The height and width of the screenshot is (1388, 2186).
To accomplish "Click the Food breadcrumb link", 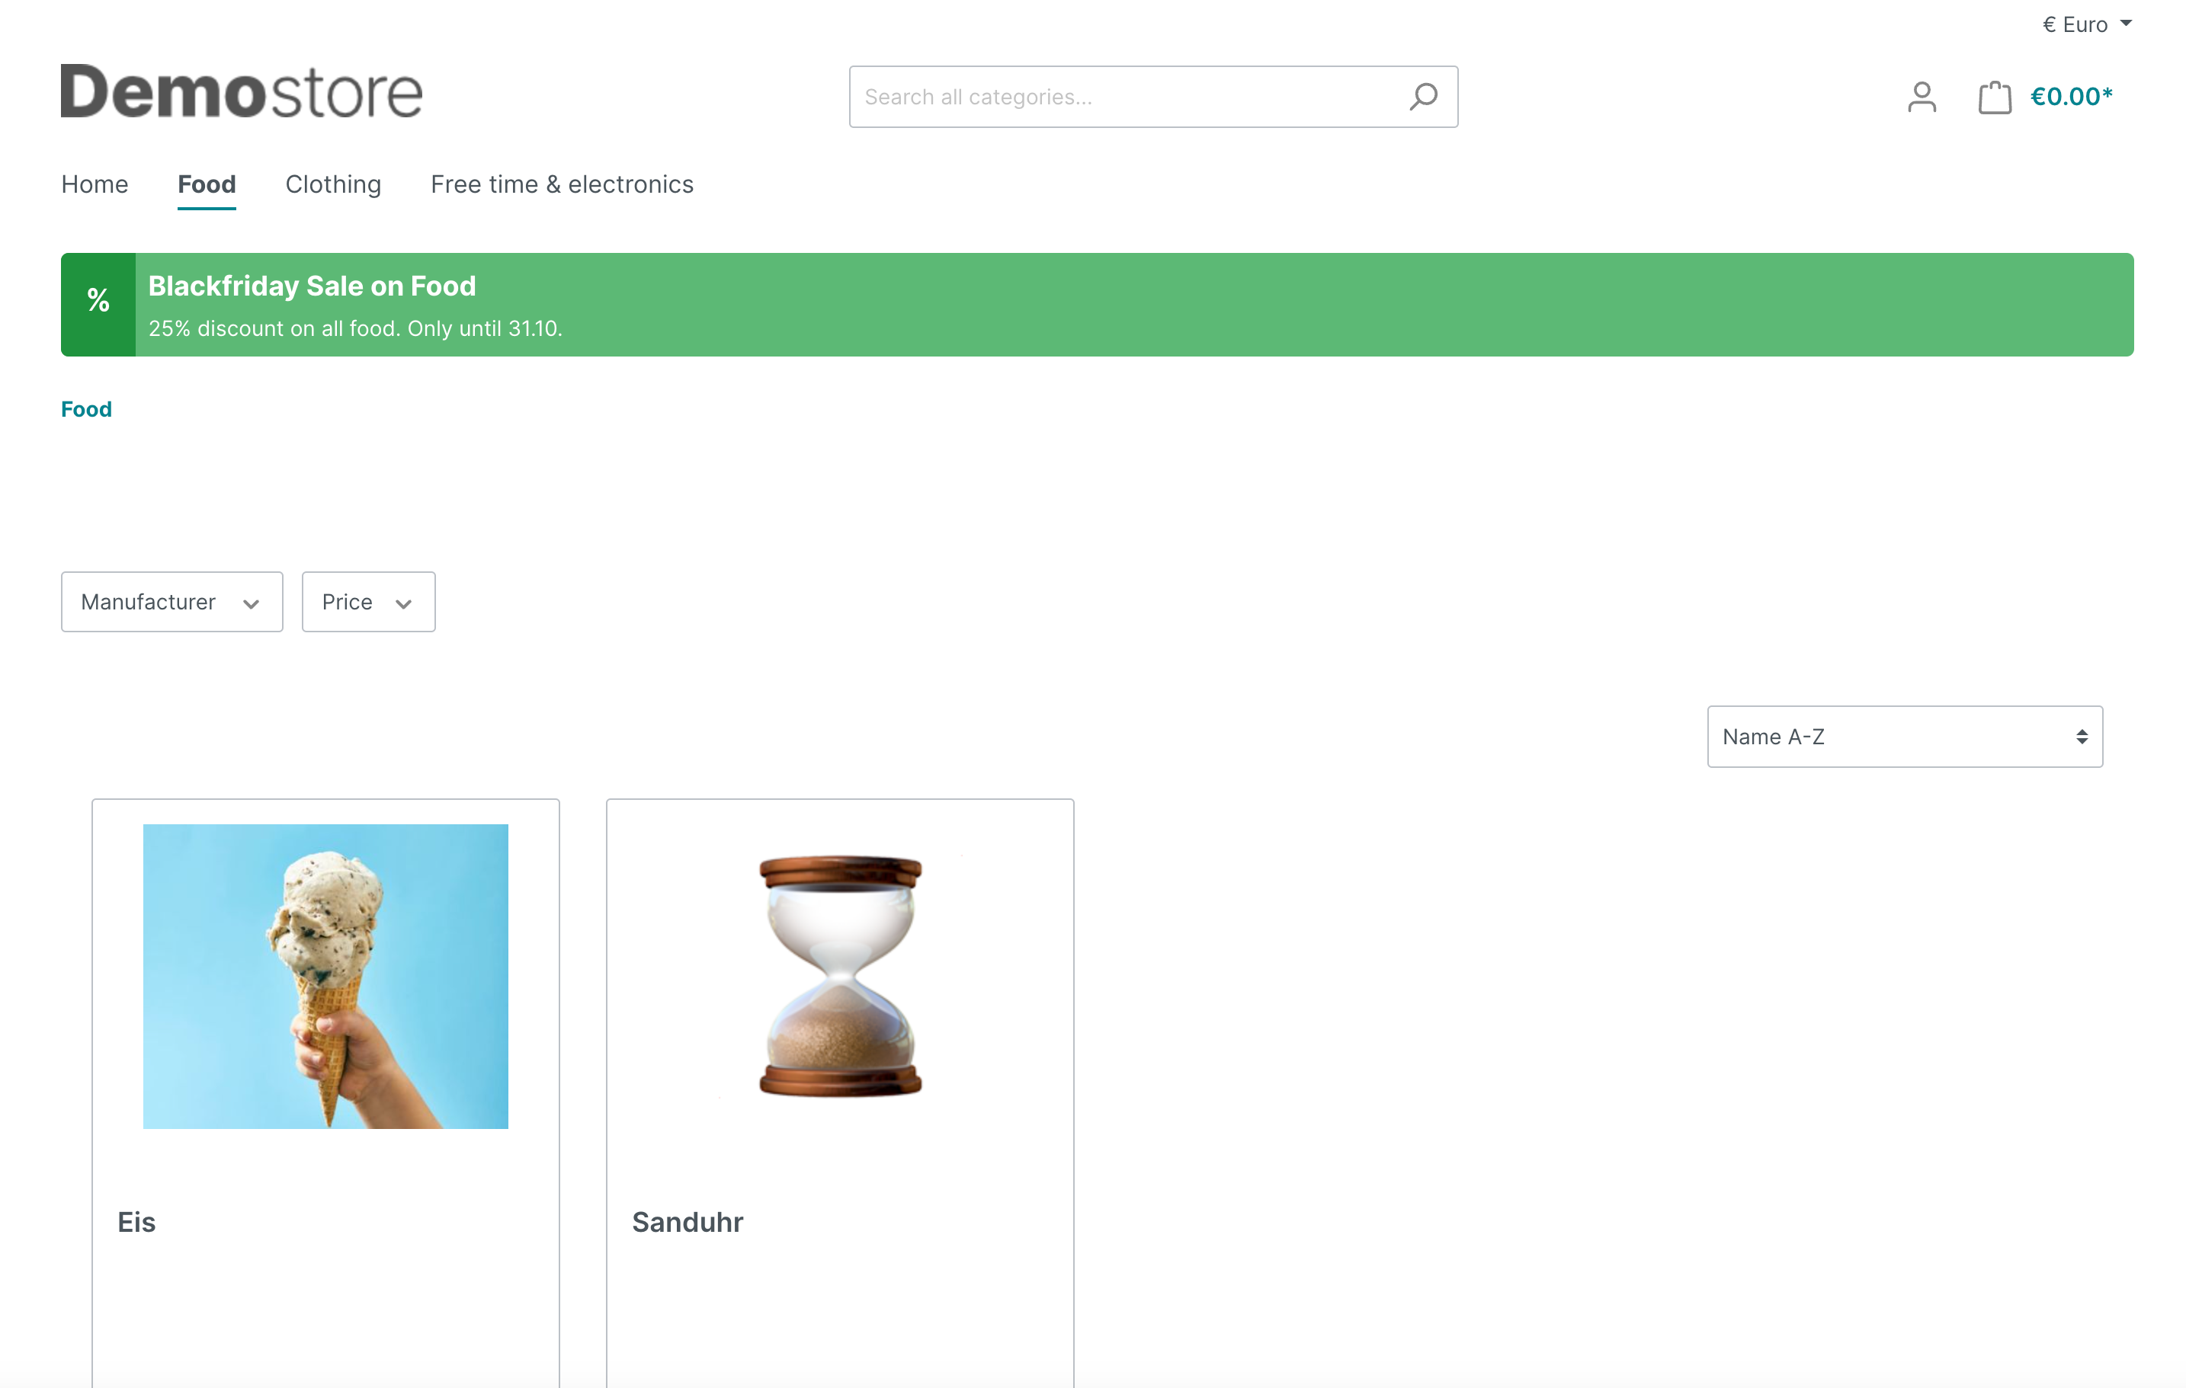I will pyautogui.click(x=86, y=409).
